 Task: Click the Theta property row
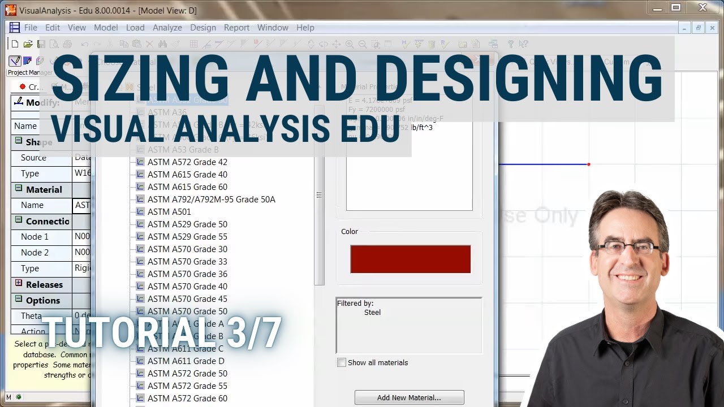pos(51,316)
